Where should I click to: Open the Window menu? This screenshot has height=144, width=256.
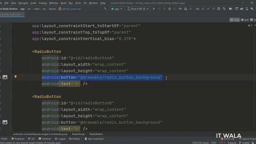(x=93, y=3)
